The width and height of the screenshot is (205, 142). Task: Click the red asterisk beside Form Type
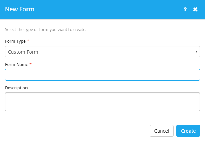[28, 41]
